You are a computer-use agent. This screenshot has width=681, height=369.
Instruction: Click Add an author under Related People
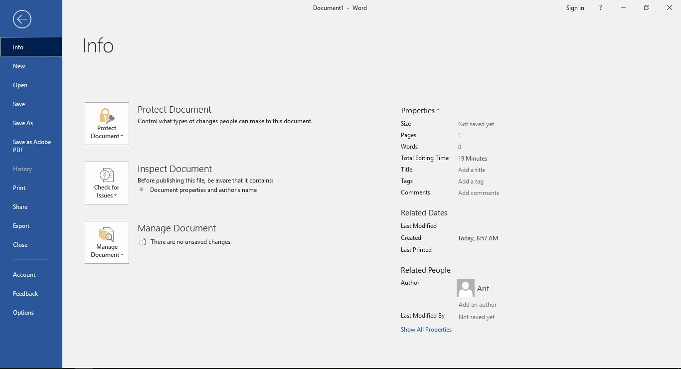click(477, 304)
